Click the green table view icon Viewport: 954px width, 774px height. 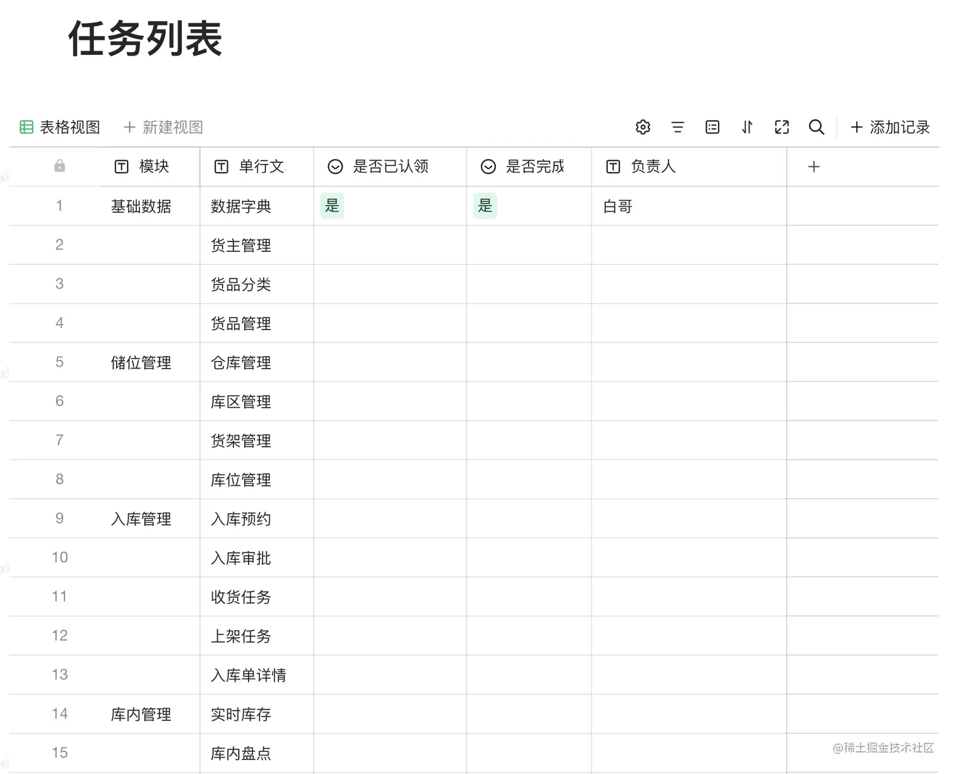coord(26,127)
